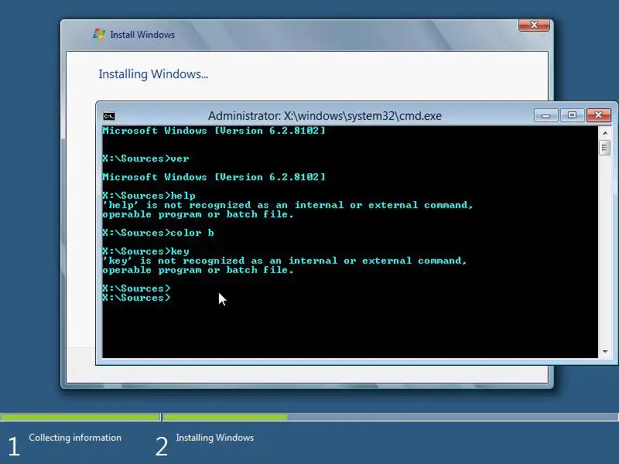Image resolution: width=619 pixels, height=464 pixels.
Task: Click the cmd scrollbar down arrow
Action: [x=605, y=352]
